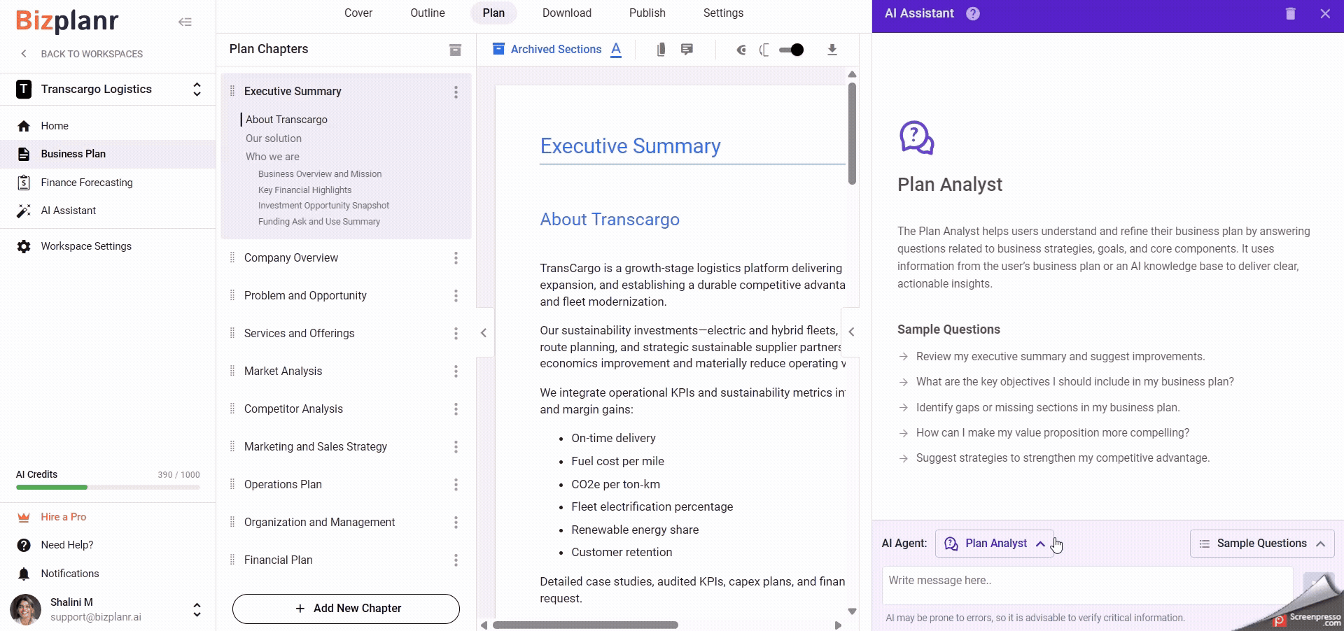1344x631 pixels.
Task: Click the Bizplanr logo
Action: coord(67,22)
